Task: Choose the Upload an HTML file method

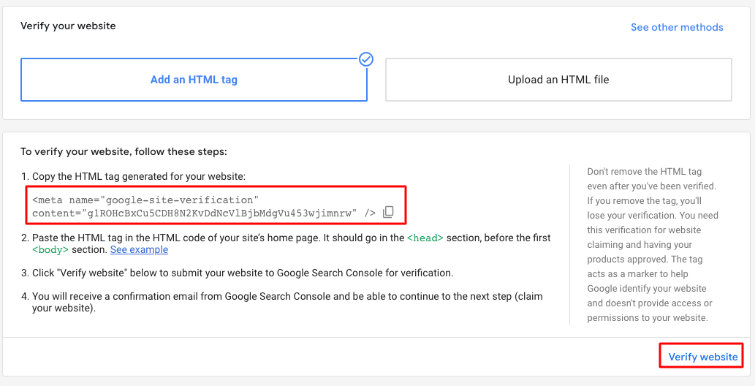Action: (558, 80)
